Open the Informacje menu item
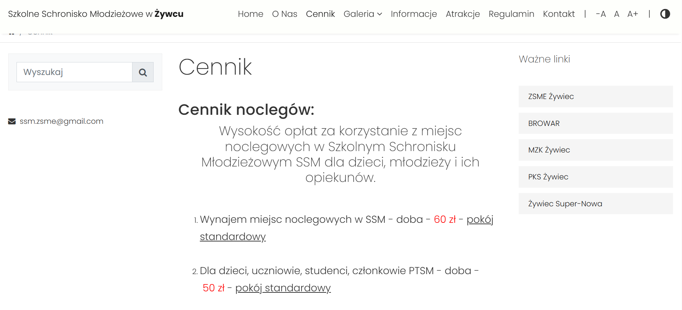Viewport: 682px width, 310px height. pyautogui.click(x=414, y=14)
